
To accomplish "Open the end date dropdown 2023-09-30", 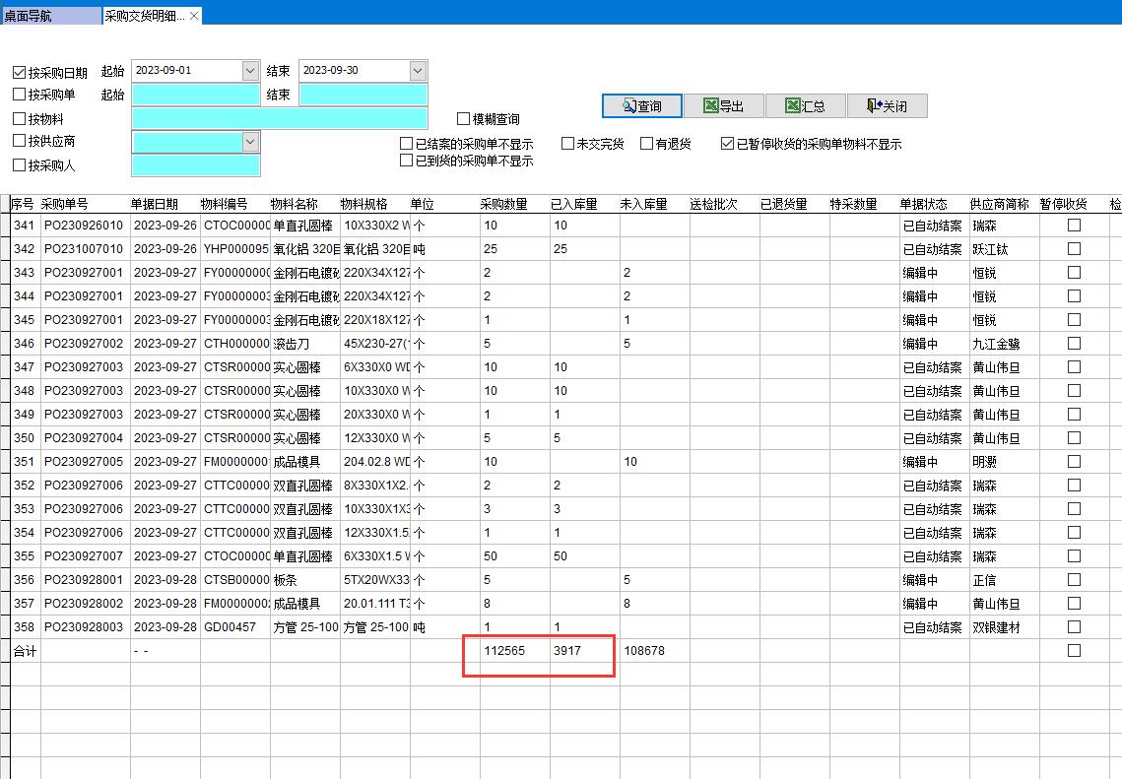I will [x=417, y=71].
